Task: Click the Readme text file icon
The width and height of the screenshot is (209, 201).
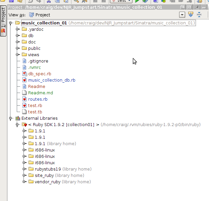Action: pos(24,87)
